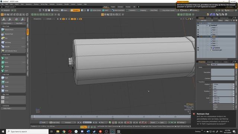Click the viewport rotate icon
Image resolution: width=238 pixels, height=134 pixels.
click(x=183, y=19)
